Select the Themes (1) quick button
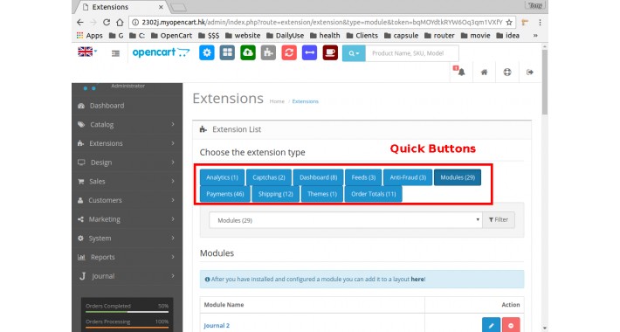Screen dimensions: 620x332 coord(322,194)
